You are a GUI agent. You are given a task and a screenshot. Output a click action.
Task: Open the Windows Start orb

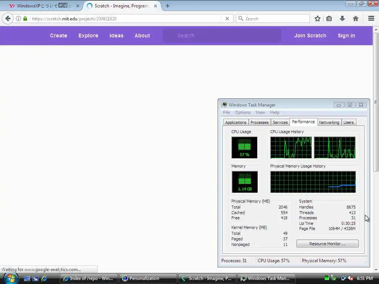click(x=11, y=278)
